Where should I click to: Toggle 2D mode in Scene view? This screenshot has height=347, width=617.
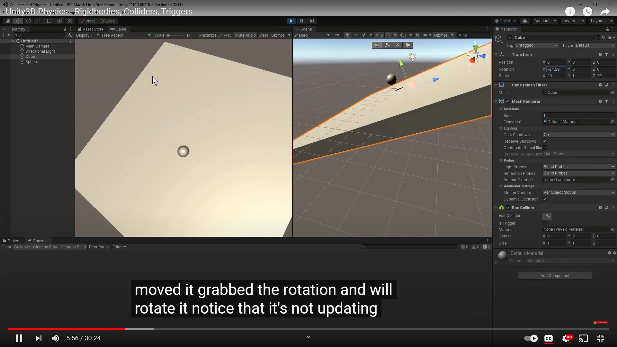[337, 35]
